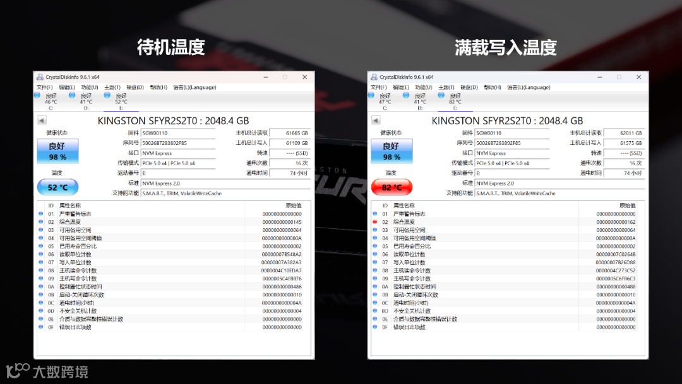Click status dot of row 09 主机写命令计数 in 82 °C window
682x384 pixels.
pos(375,279)
